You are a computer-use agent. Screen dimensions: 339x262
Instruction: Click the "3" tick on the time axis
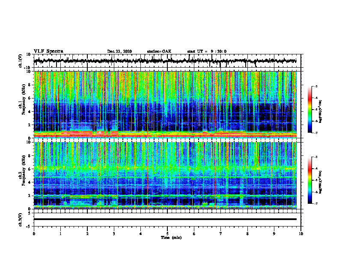point(114,234)
